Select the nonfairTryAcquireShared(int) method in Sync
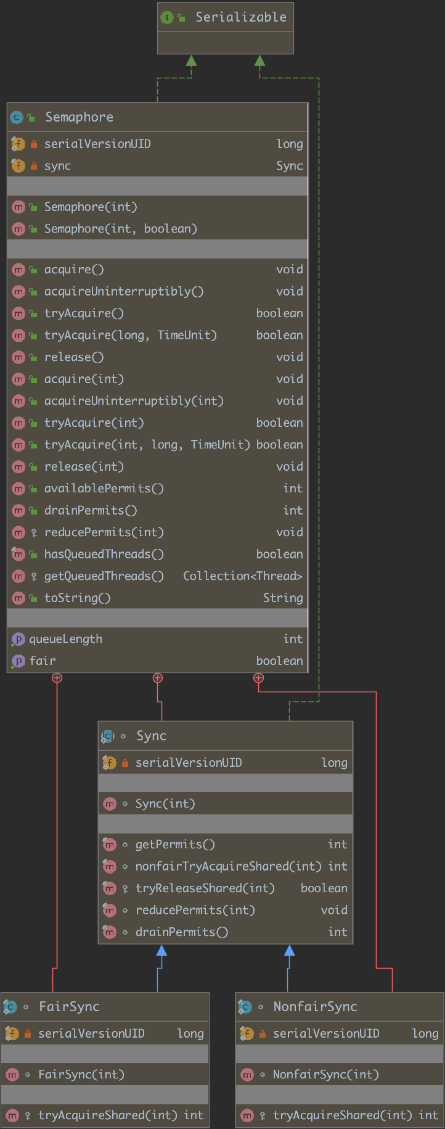 (x=228, y=866)
